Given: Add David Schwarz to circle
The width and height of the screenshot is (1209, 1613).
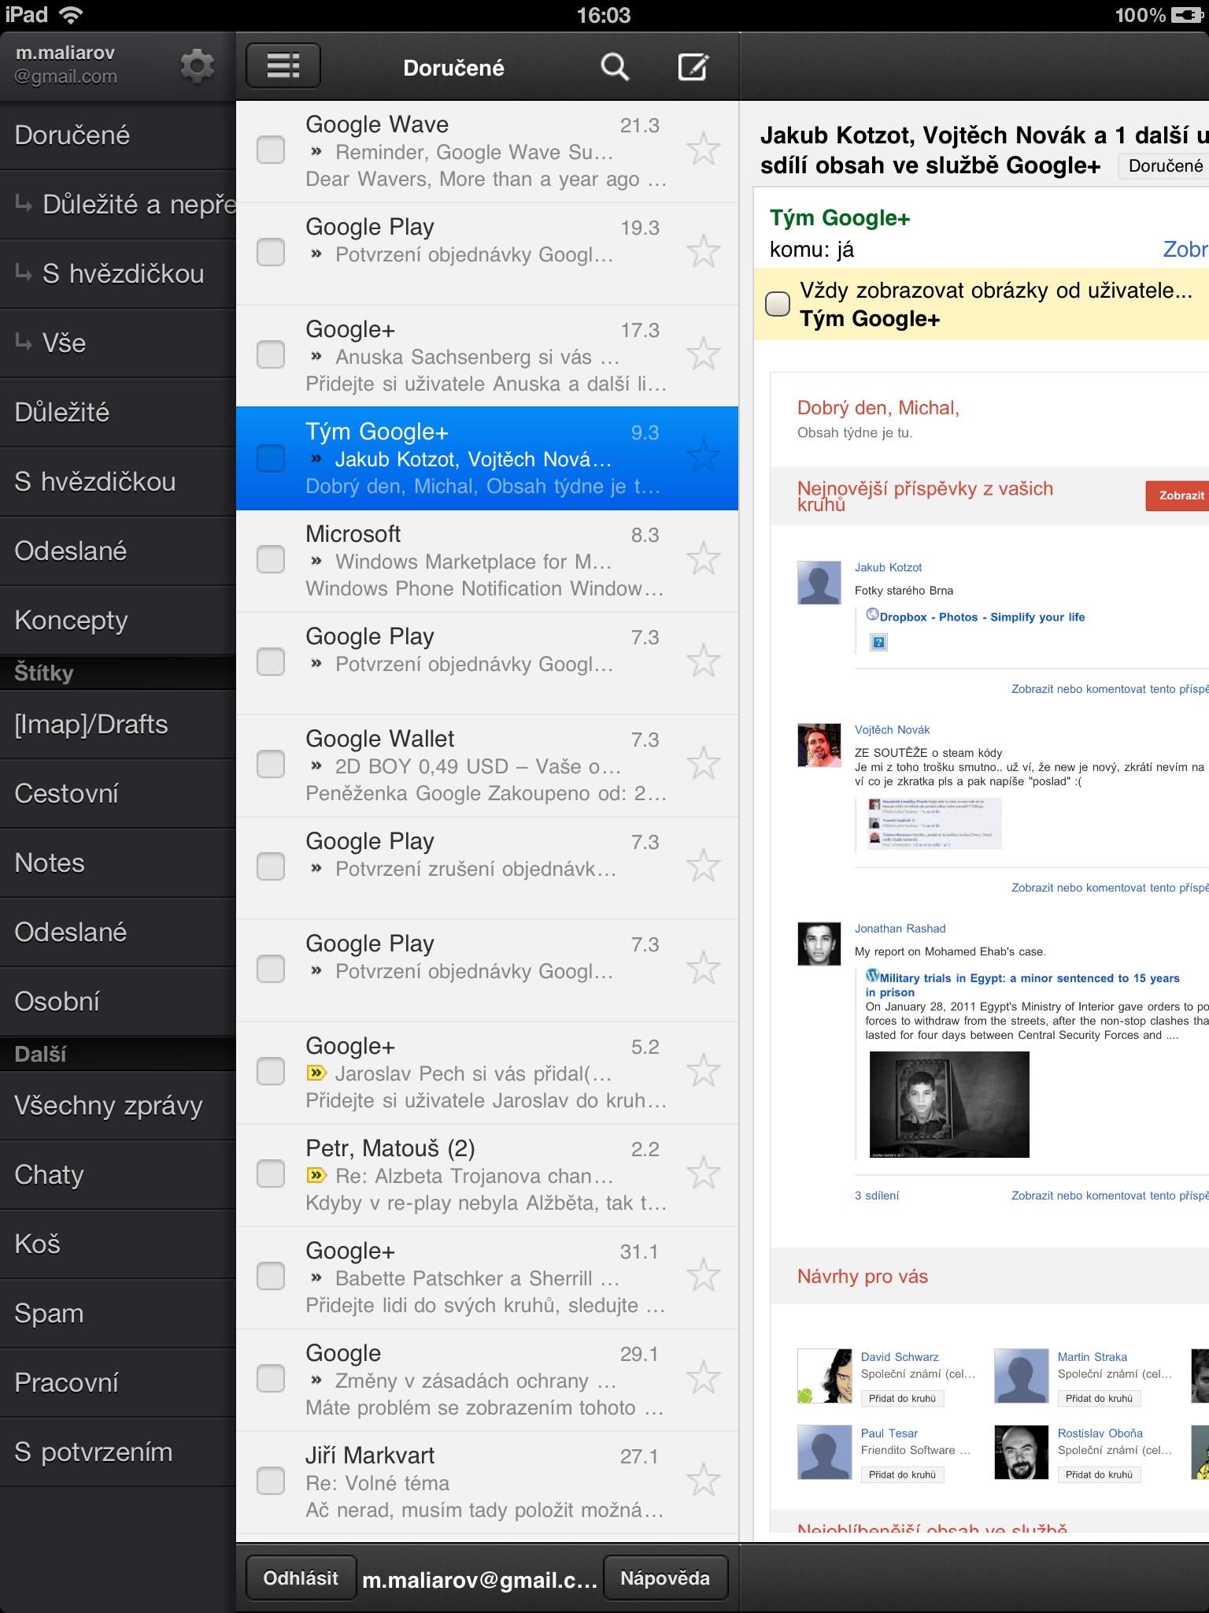Looking at the screenshot, I should pos(902,1398).
